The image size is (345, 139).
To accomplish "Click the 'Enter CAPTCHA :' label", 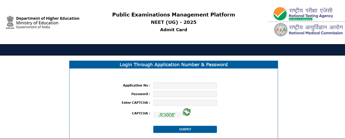I will [136, 103].
